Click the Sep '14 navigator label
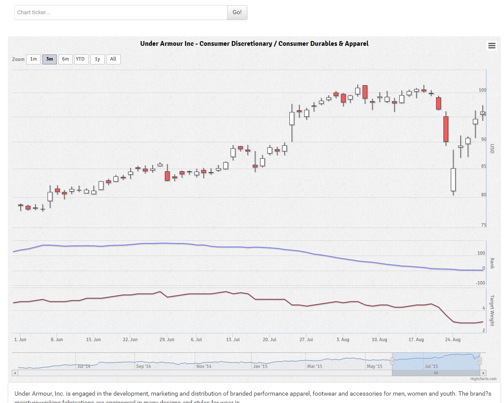 point(143,366)
